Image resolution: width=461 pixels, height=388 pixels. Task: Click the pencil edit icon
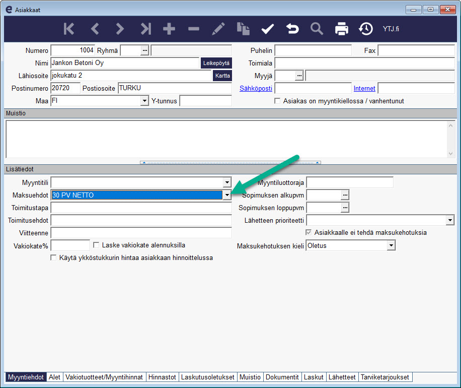[x=218, y=29]
